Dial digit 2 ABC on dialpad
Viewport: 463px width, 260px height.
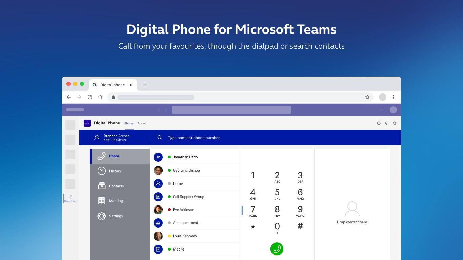[x=277, y=177]
